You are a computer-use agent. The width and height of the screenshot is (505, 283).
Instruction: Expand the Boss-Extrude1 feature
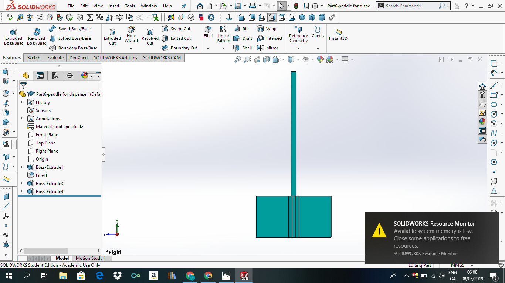[x=22, y=167]
